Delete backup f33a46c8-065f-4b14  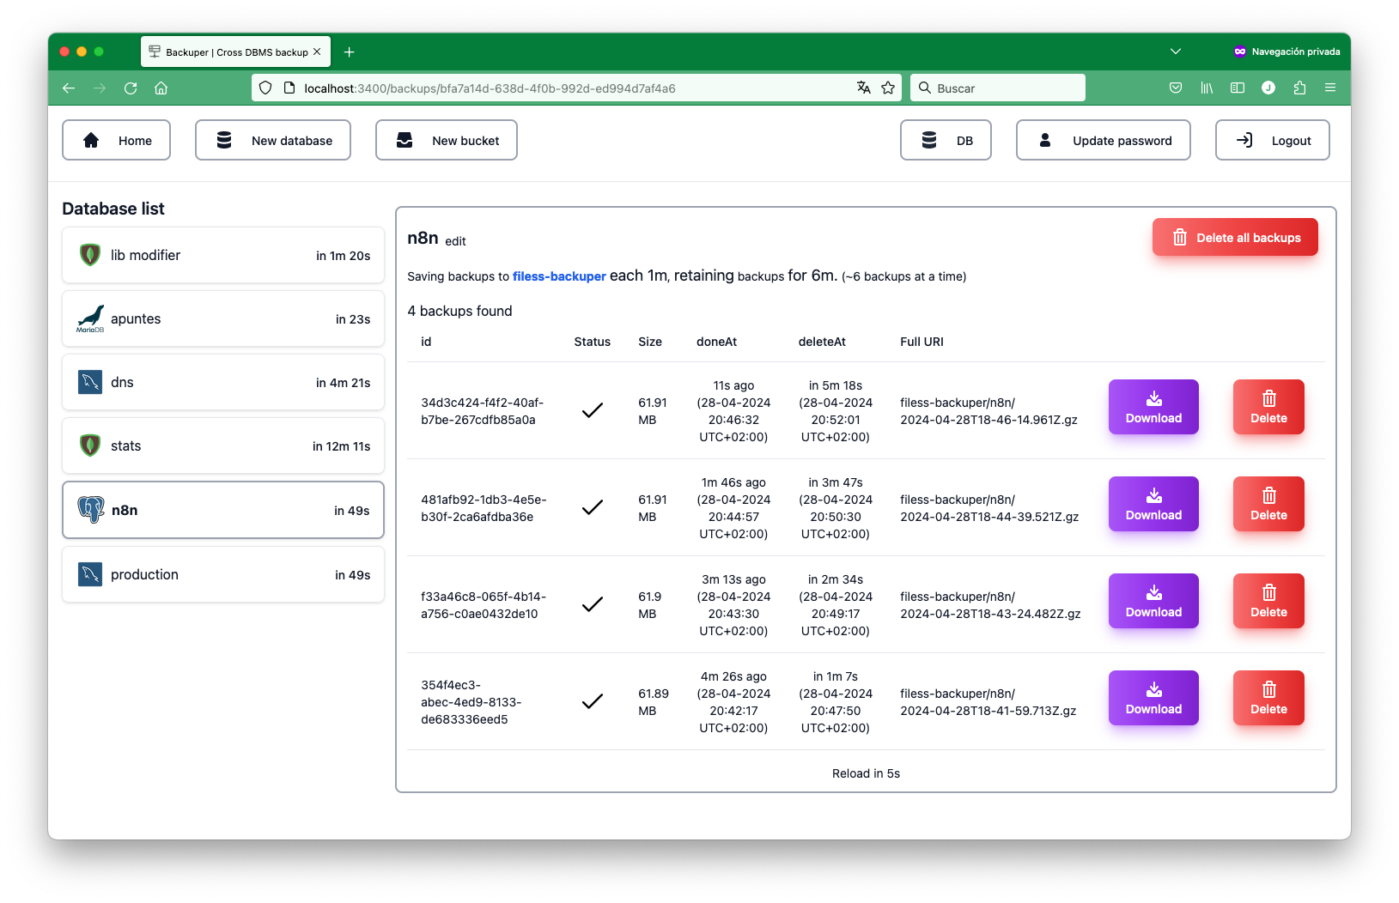(x=1268, y=601)
